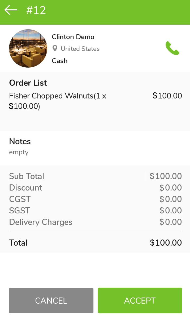Click the United States location text
190x322 pixels.
[80, 49]
